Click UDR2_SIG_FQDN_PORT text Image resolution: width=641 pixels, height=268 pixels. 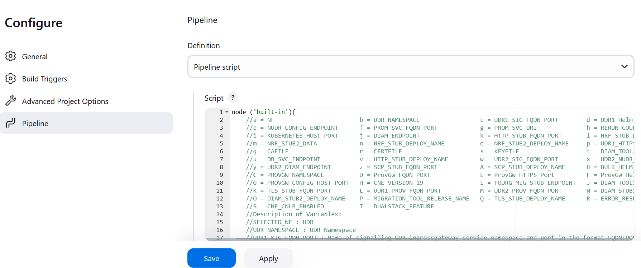pyautogui.click(x=526, y=159)
